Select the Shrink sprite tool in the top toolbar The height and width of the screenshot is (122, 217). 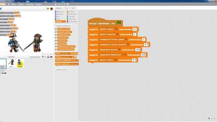pyautogui.click(x=65, y=4)
